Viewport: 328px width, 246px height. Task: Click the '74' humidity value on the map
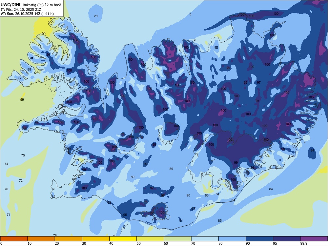pyautogui.click(x=6, y=164)
